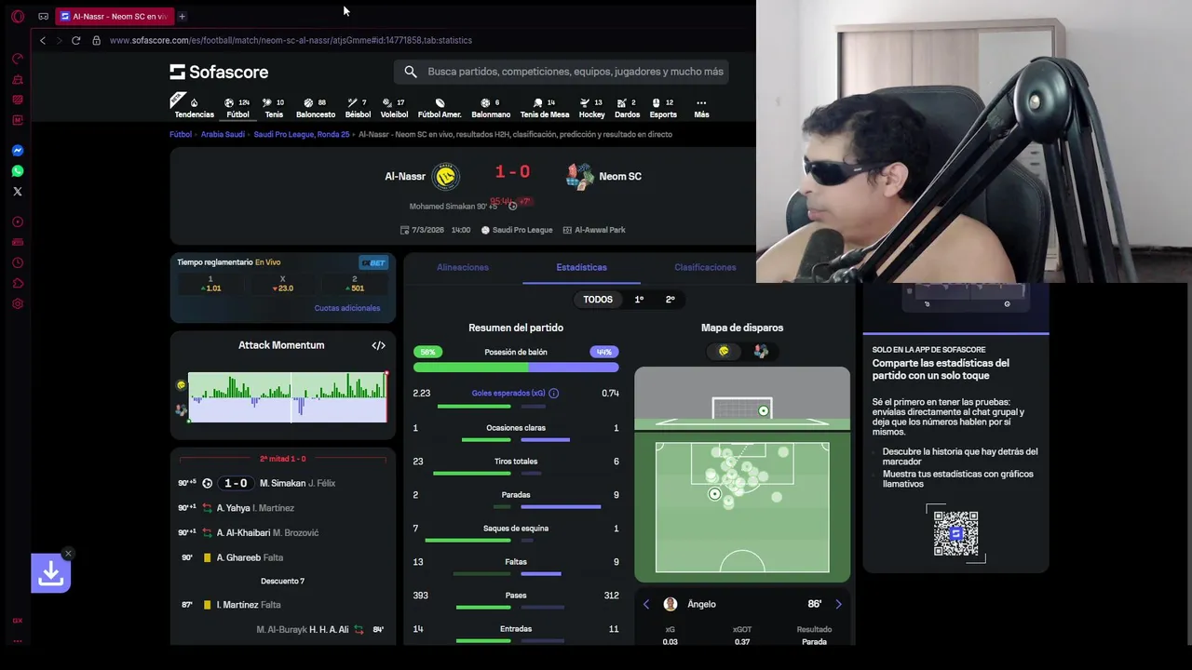This screenshot has width=1192, height=670.
Task: Select the 1º half filter
Action: [639, 300]
